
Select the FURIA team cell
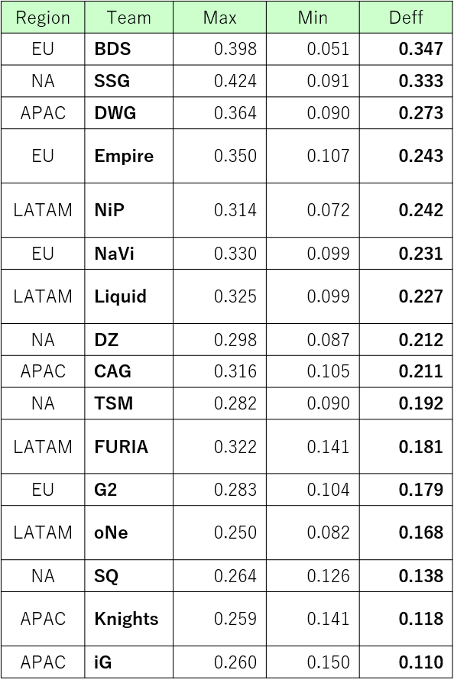click(x=129, y=446)
